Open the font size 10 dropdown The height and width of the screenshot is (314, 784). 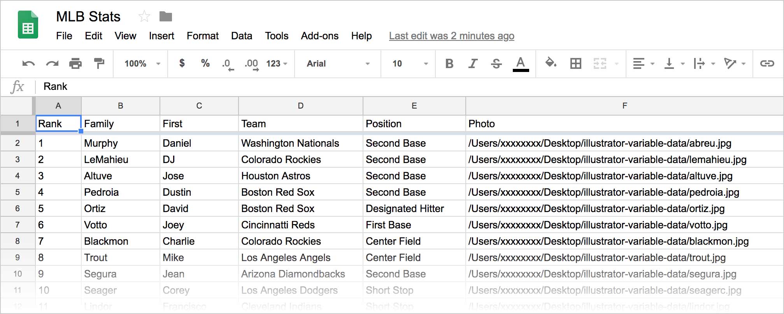410,63
